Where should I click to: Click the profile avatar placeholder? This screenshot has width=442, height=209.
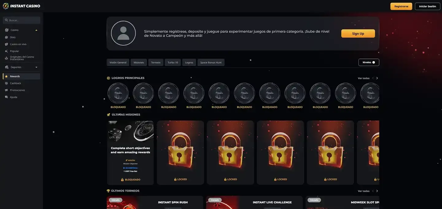pyautogui.click(x=123, y=33)
